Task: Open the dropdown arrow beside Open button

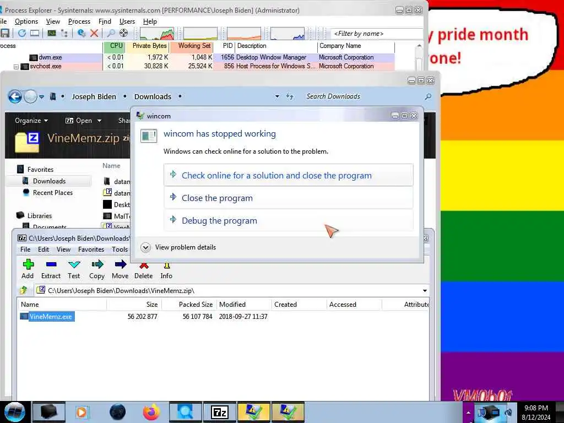Action: tap(99, 121)
